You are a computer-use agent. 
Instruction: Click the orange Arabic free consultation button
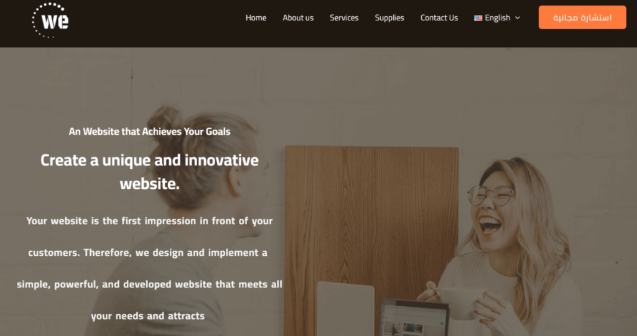coord(582,17)
